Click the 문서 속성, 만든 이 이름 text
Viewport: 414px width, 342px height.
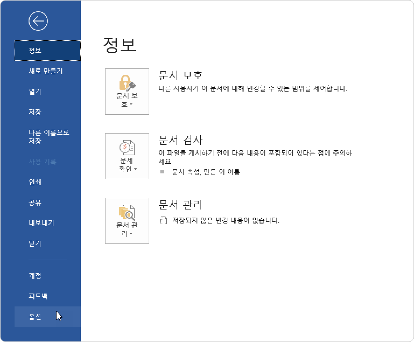[x=206, y=172]
